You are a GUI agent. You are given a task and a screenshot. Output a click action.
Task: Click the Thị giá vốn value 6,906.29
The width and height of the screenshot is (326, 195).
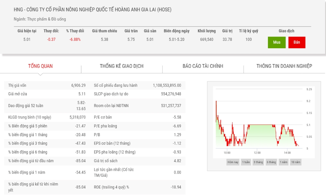[78, 85]
